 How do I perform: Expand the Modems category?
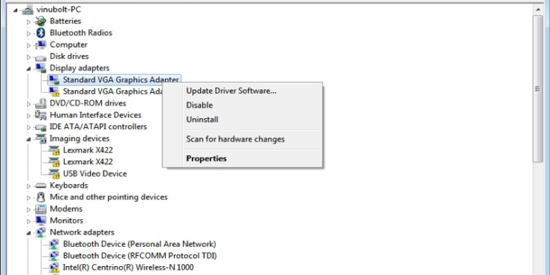coord(29,210)
